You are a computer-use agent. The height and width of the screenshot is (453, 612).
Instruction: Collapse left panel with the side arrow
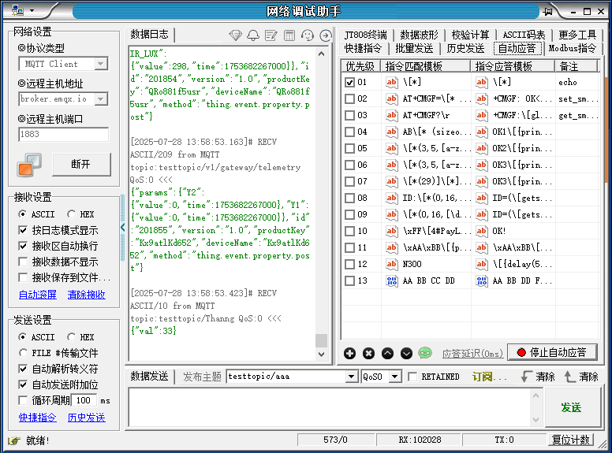tap(122, 227)
